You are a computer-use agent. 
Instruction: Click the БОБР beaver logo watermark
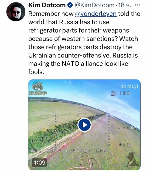pos(38,88)
